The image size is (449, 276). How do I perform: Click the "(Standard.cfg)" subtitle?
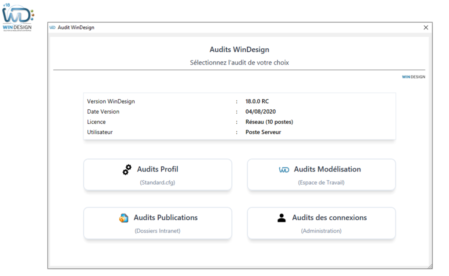point(157,183)
